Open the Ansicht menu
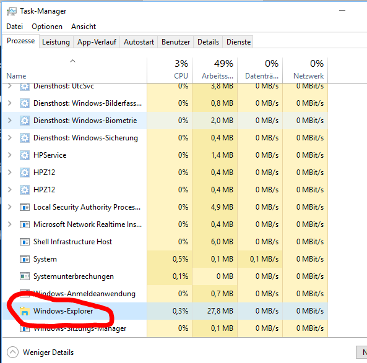The image size is (367, 363). click(x=84, y=27)
